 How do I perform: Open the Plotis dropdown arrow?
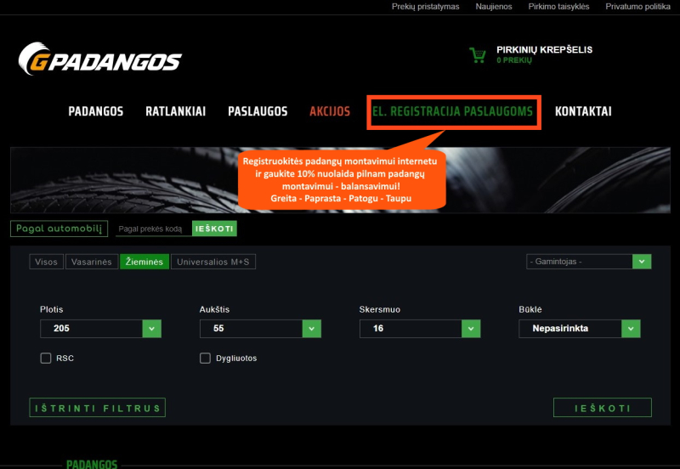[152, 329]
